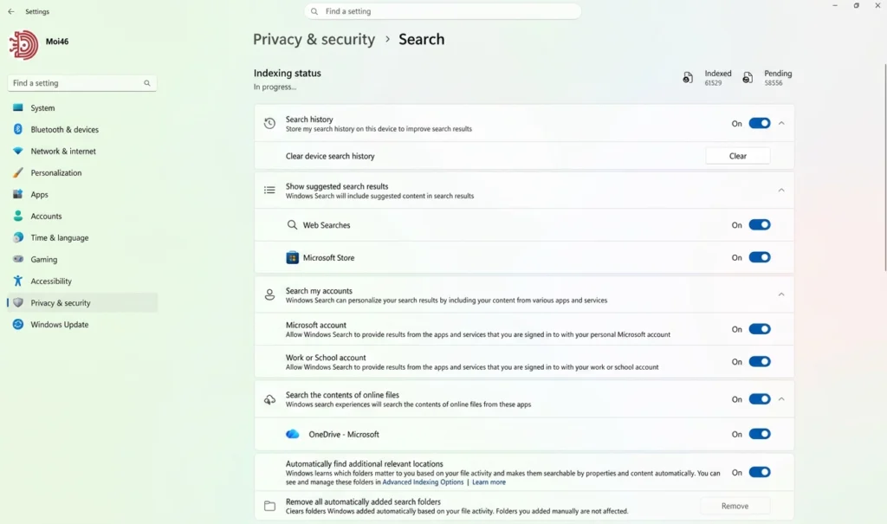The image size is (887, 524).
Task: Click the Pending files status icon
Action: coord(748,78)
